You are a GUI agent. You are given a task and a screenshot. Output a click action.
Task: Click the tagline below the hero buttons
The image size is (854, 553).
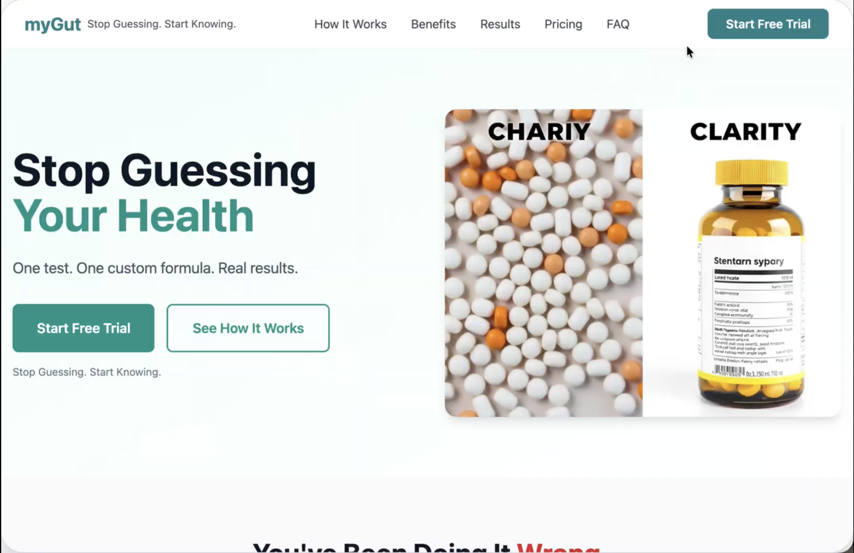click(86, 372)
